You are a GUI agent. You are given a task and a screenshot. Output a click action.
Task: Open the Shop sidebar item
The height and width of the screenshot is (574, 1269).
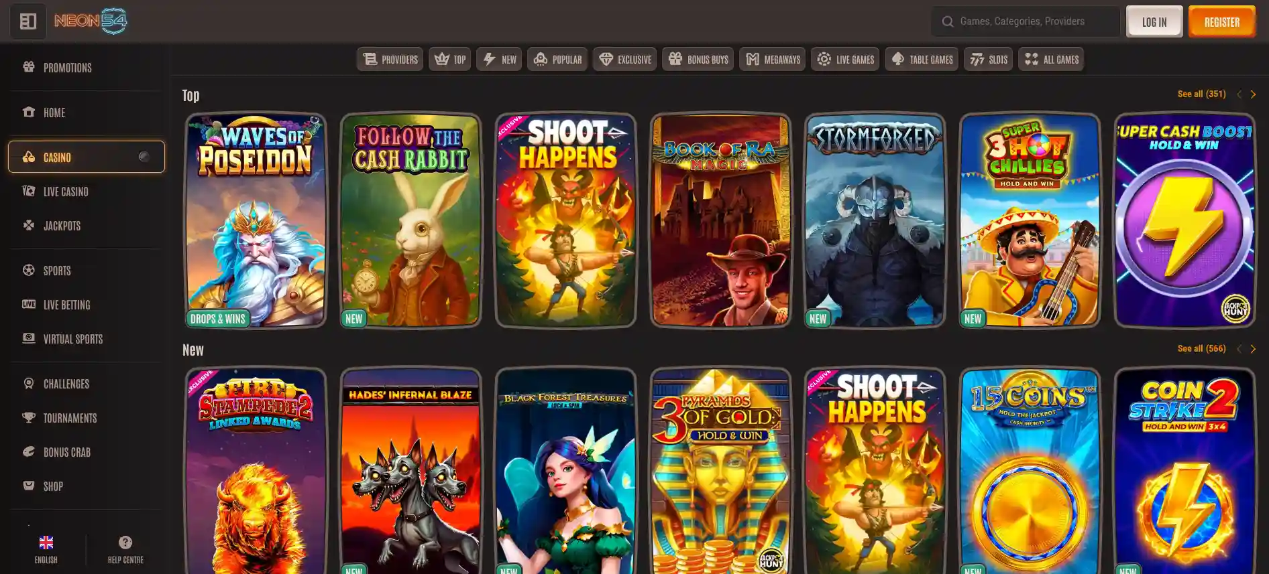[53, 486]
